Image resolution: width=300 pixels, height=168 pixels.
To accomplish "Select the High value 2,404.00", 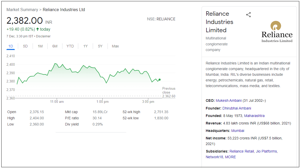I will 37,118.
